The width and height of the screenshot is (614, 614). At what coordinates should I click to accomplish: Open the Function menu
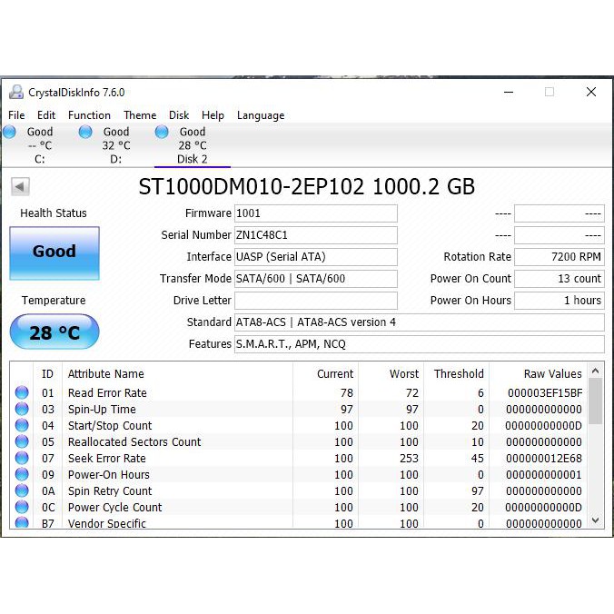pos(89,115)
